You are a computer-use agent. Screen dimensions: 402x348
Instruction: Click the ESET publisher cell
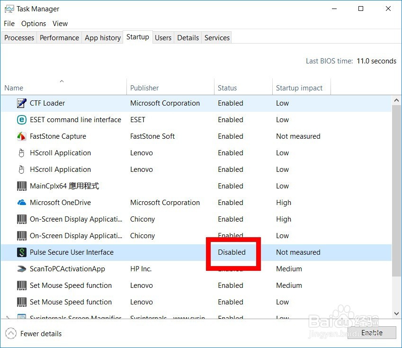[138, 120]
